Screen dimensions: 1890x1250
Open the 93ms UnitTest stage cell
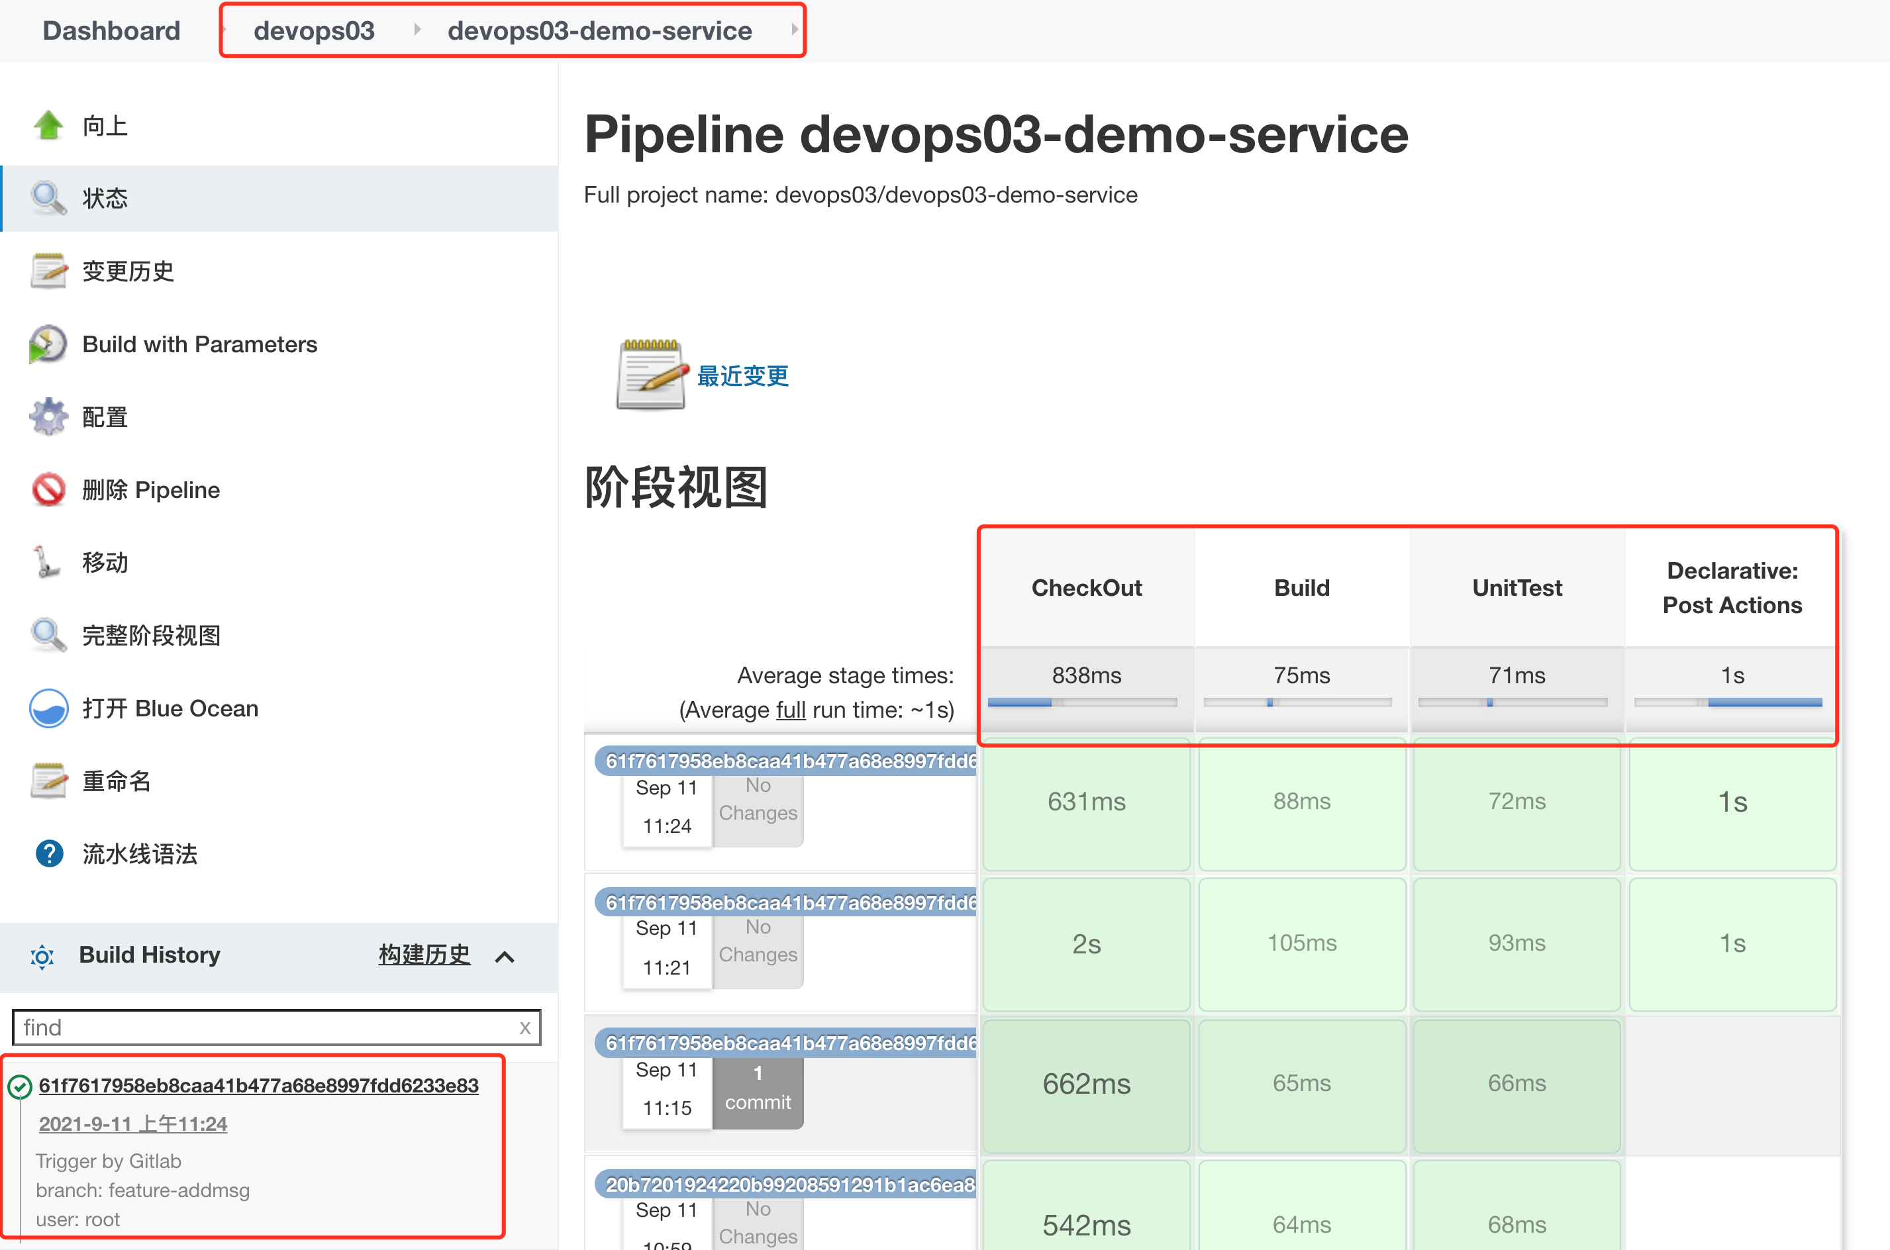click(1517, 944)
